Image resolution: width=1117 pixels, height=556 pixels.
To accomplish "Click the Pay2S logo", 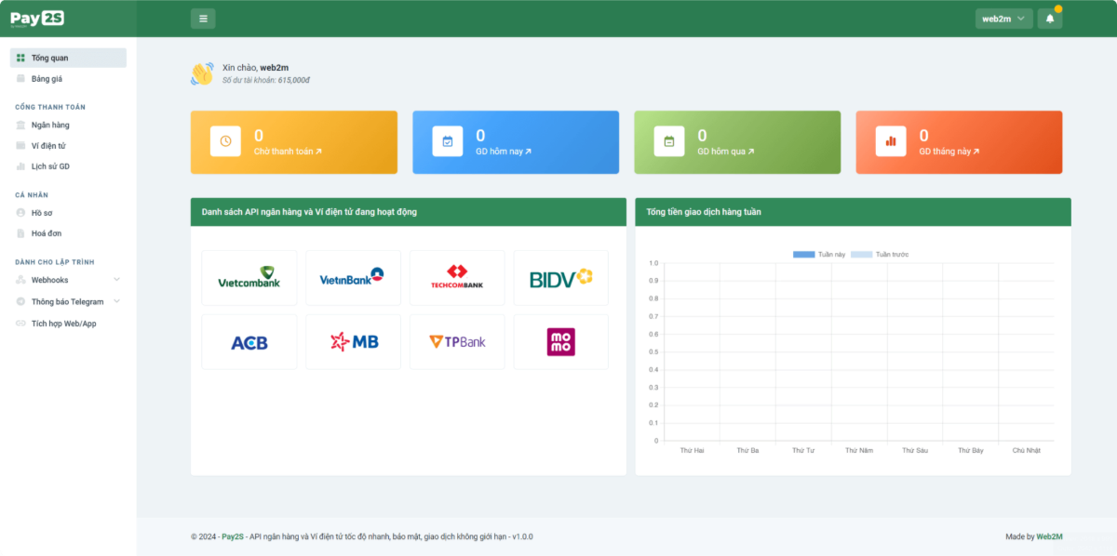I will pyautogui.click(x=37, y=19).
